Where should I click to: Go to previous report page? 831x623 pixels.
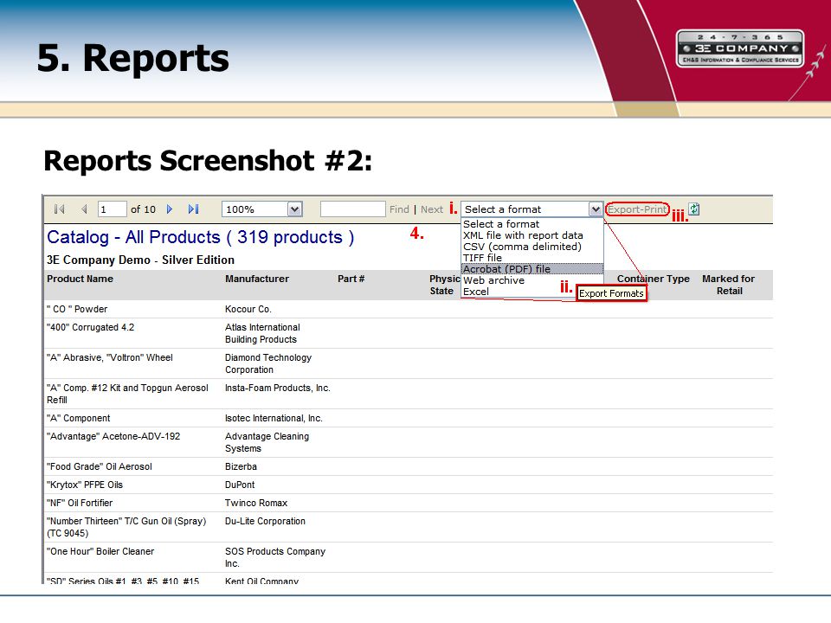(x=84, y=209)
